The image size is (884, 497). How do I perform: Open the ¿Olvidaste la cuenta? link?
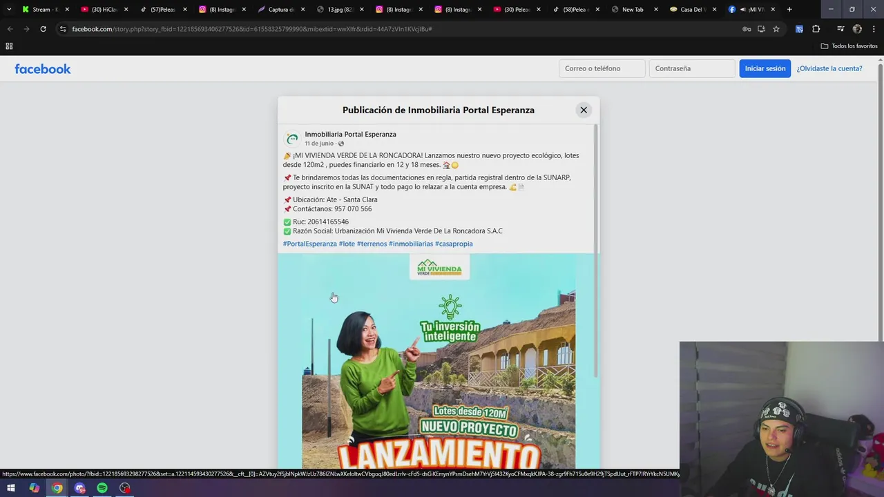pos(829,68)
